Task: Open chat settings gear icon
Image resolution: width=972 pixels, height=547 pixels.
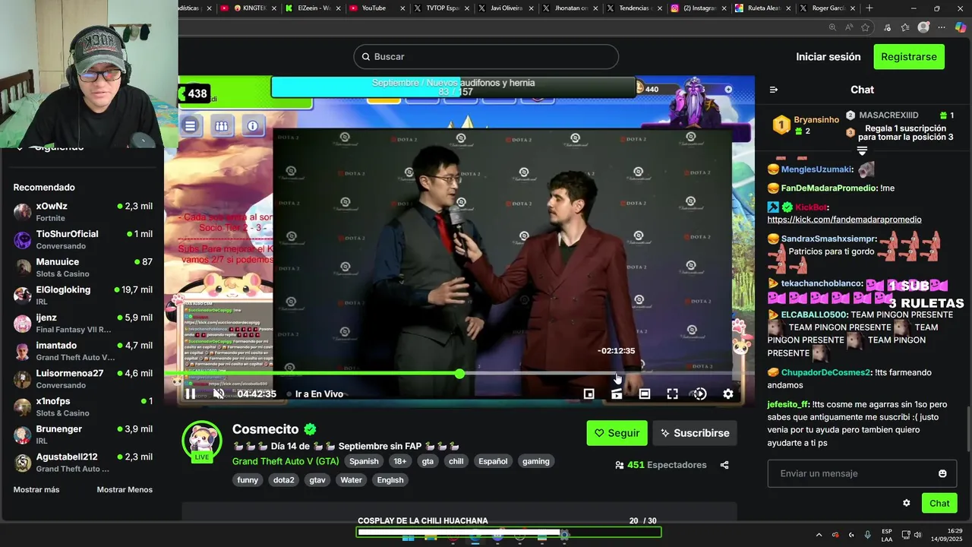Action: [906, 503]
